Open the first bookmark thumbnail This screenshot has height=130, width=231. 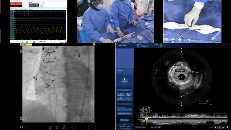coord(141,110)
